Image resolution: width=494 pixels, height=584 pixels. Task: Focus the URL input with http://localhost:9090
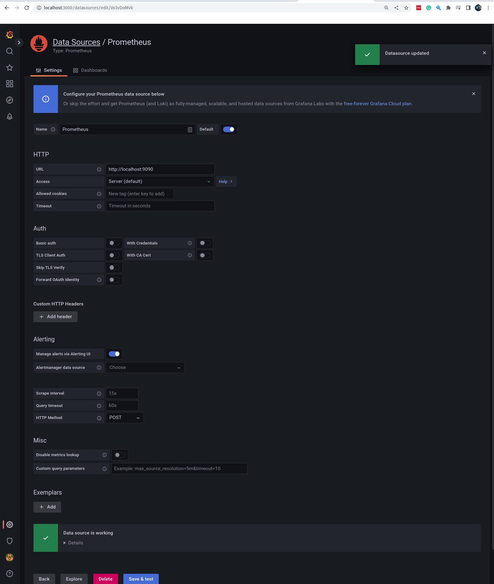tap(160, 169)
